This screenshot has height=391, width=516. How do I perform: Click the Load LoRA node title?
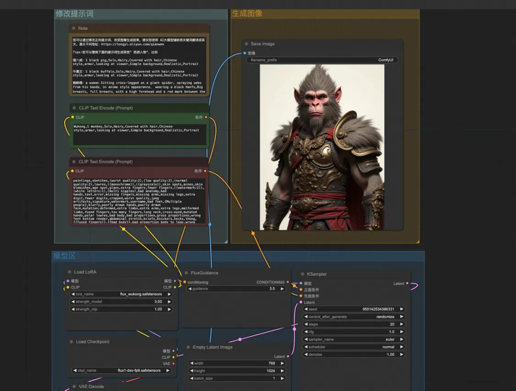pos(85,272)
